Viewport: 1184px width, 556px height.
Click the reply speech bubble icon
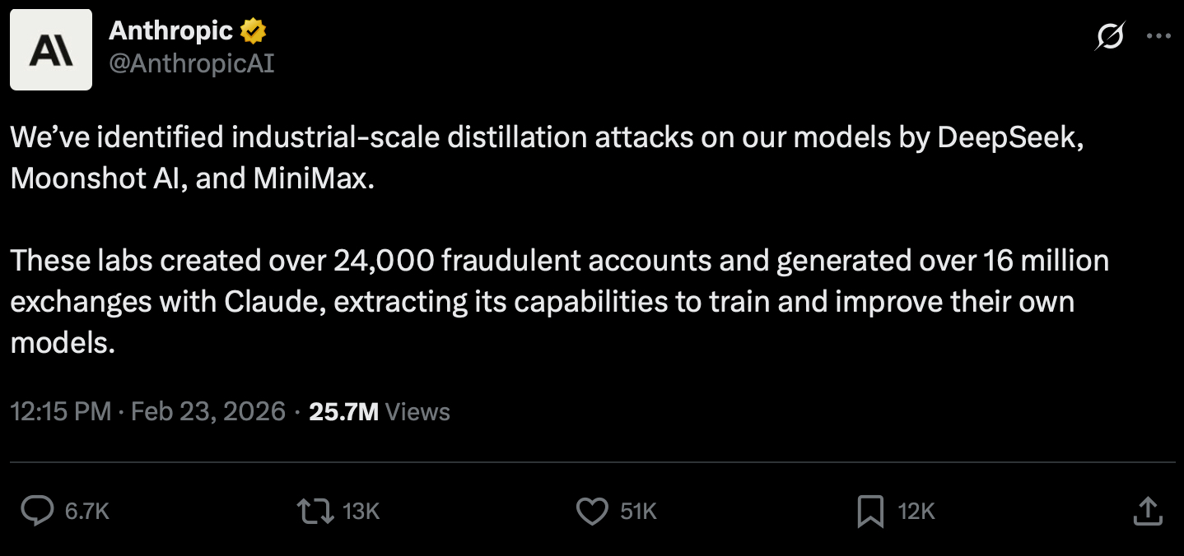(37, 511)
